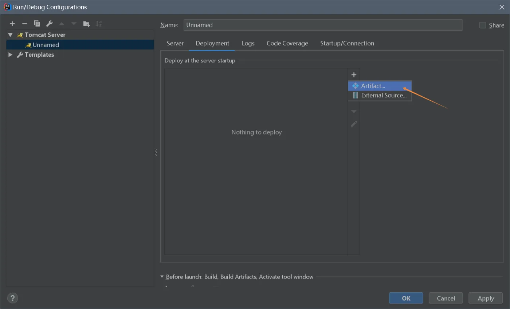Add new configuration with plus icon

tap(12, 24)
